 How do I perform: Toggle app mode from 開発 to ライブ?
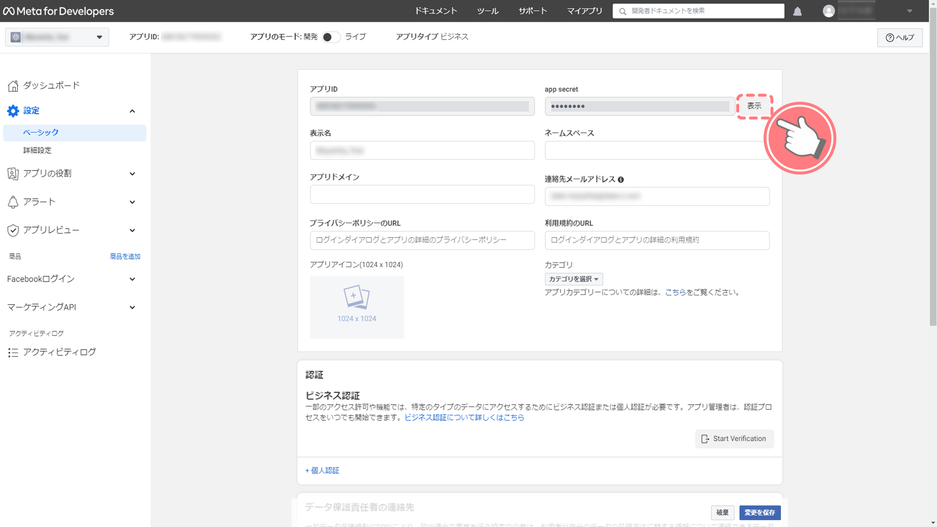click(331, 37)
